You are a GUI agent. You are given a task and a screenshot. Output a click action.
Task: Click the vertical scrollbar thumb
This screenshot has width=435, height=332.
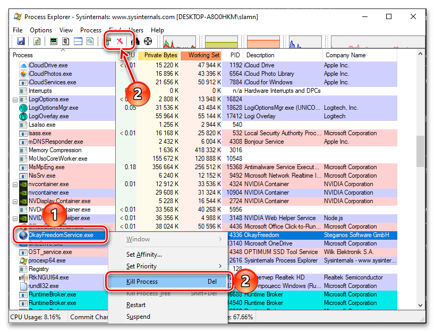click(x=421, y=151)
